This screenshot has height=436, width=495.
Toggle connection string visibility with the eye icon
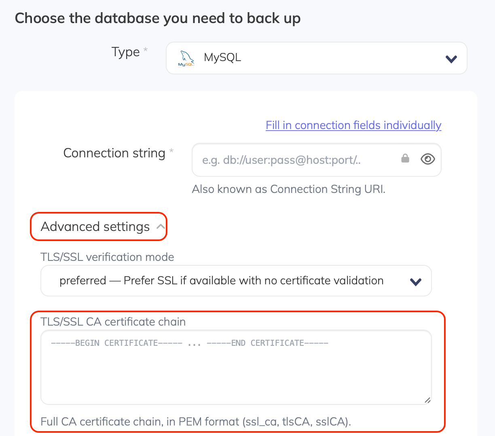[x=427, y=159]
